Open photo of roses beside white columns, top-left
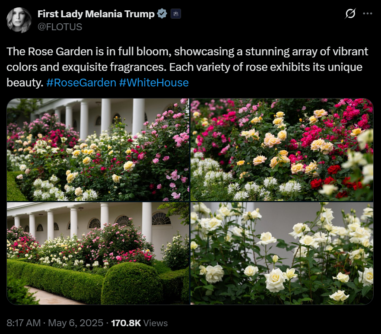This screenshot has width=381, height=334. point(98,150)
